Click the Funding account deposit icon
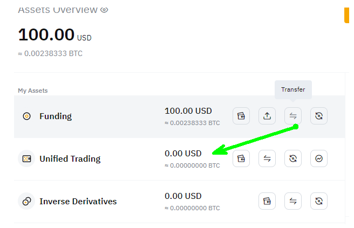Viewport: 354px width, 228px height. (241, 116)
